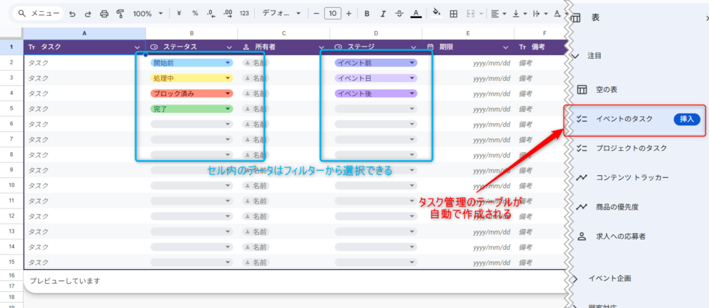This screenshot has width=709, height=308.
Task: Toggle italic formatting
Action: tap(383, 14)
